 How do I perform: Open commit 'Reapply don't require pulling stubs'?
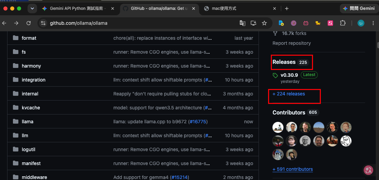click(163, 94)
